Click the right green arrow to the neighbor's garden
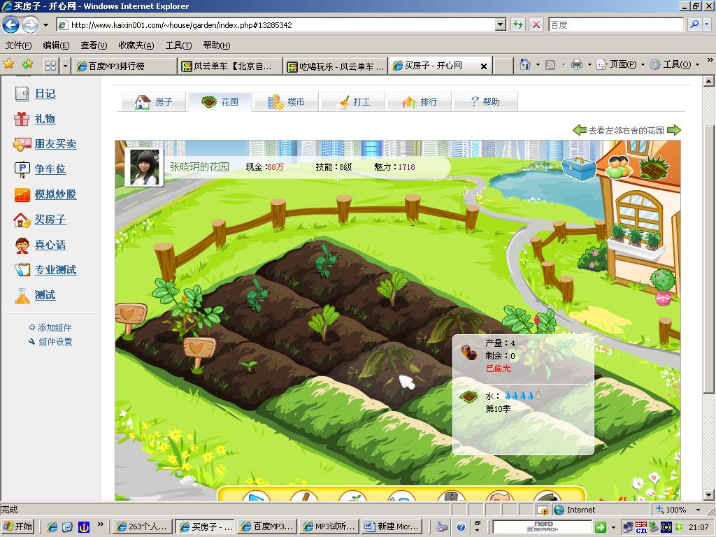This screenshot has height=537, width=716. pos(674,130)
